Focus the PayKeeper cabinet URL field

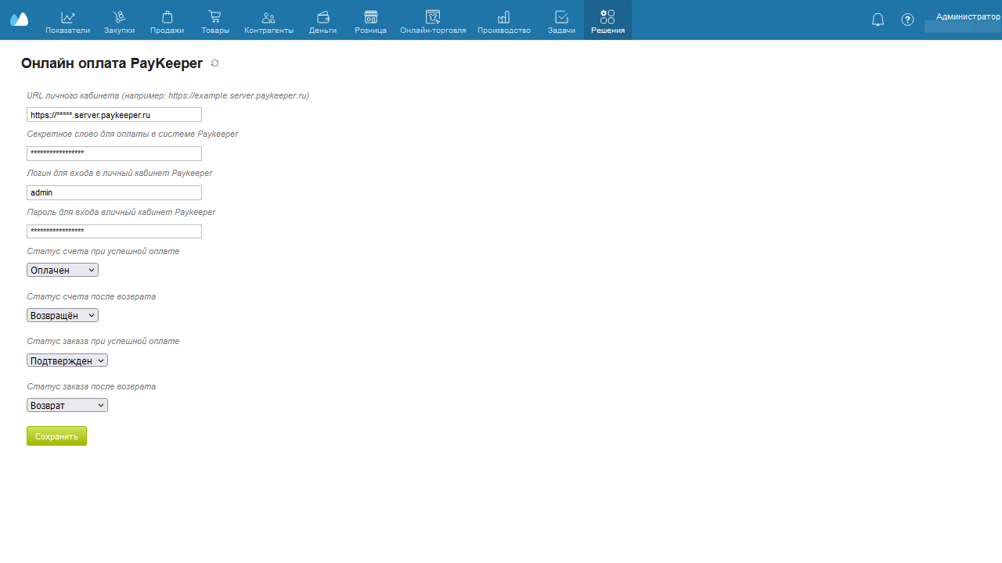coord(114,115)
